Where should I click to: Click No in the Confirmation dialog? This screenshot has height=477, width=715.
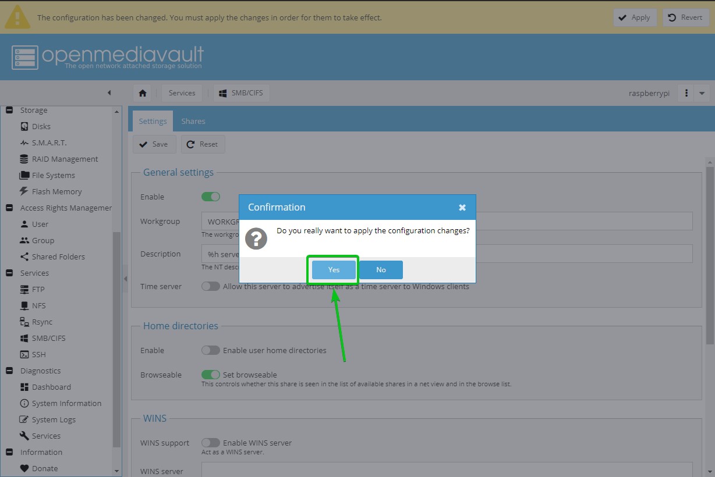coord(381,270)
